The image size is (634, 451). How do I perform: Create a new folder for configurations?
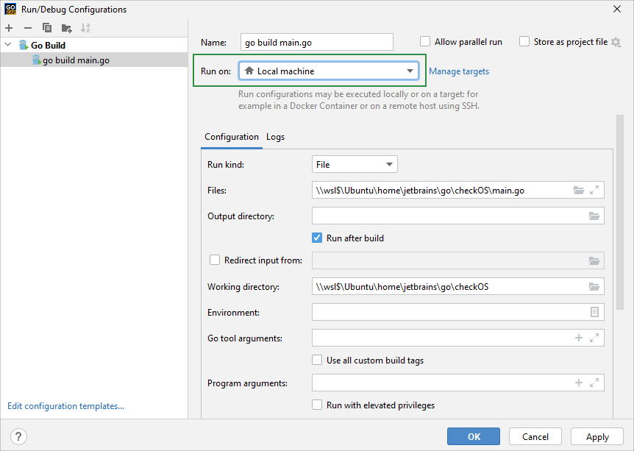pyautogui.click(x=66, y=28)
